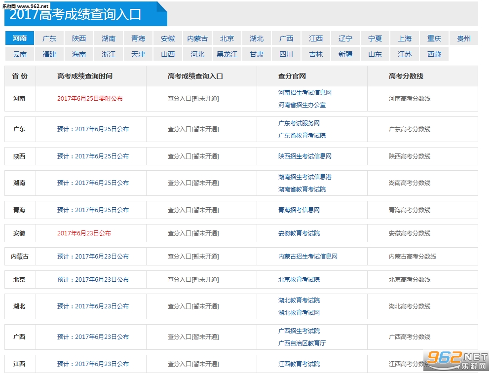Open the 上海 province tab
This screenshot has width=492, height=374.
[405, 38]
